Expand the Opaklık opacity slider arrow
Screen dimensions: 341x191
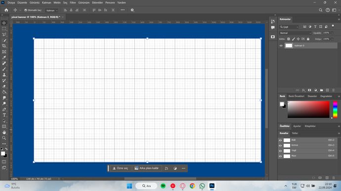click(x=332, y=33)
